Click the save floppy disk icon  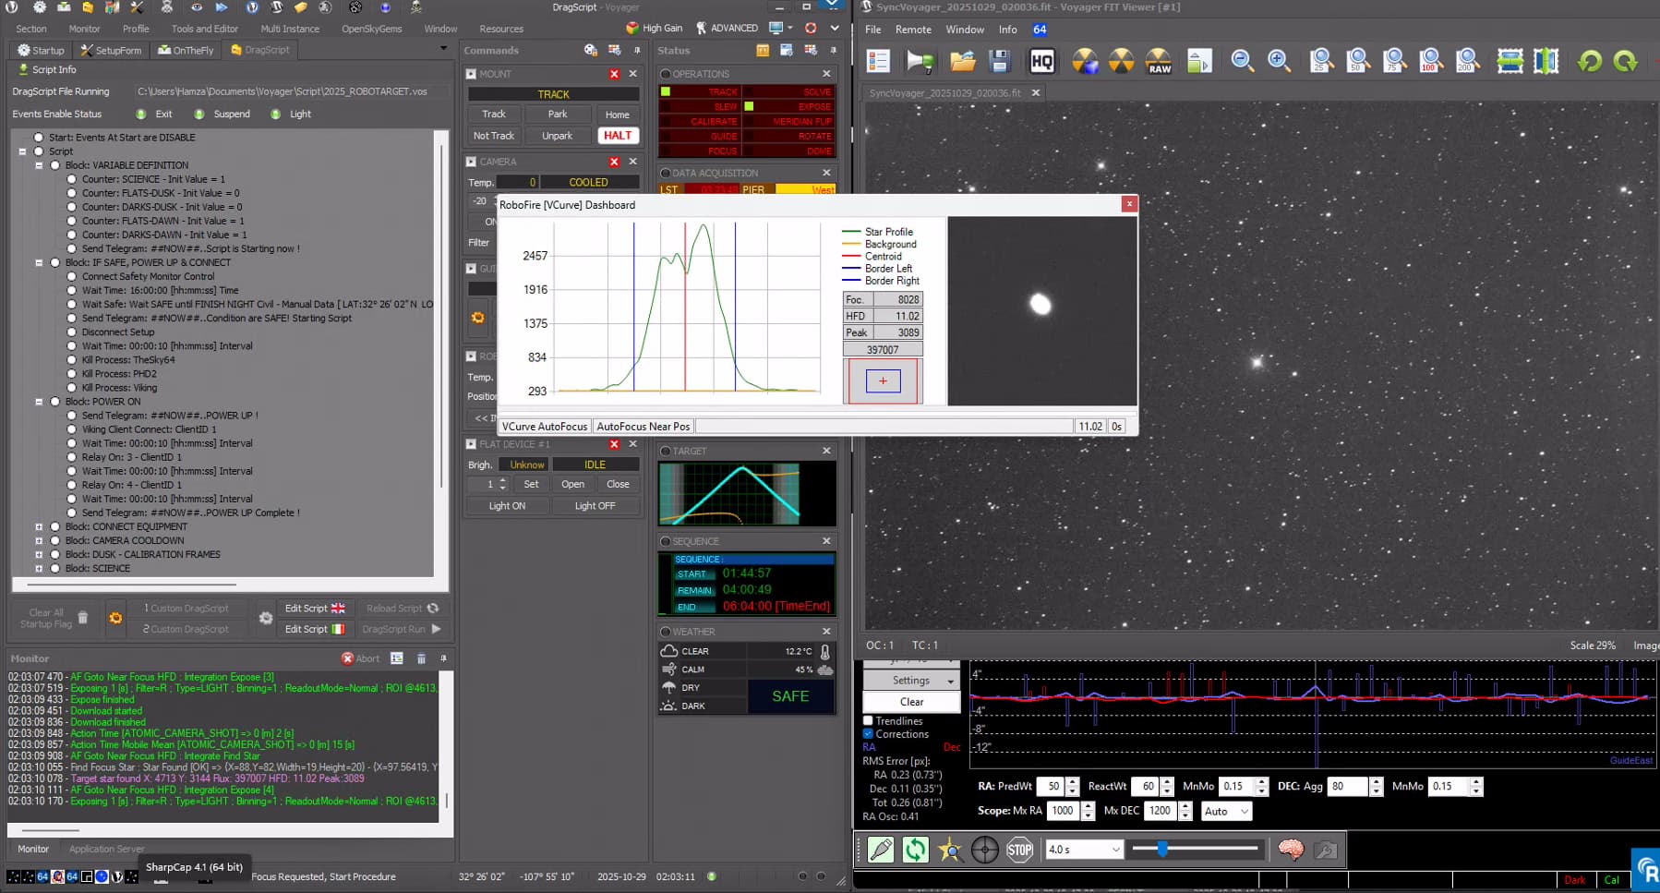coord(999,62)
